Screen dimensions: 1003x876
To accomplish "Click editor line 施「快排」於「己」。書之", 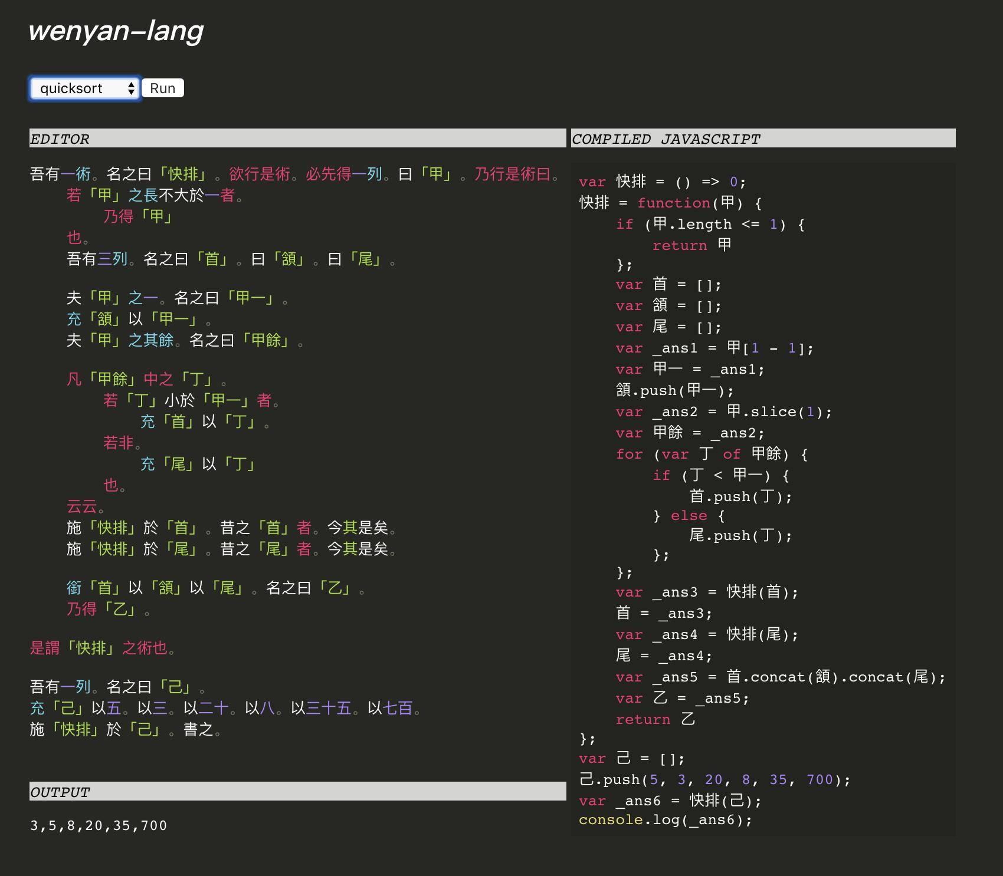I will pos(126,729).
